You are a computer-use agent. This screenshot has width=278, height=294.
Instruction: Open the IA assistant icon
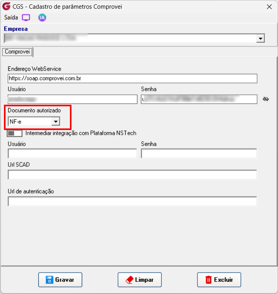coord(42,18)
